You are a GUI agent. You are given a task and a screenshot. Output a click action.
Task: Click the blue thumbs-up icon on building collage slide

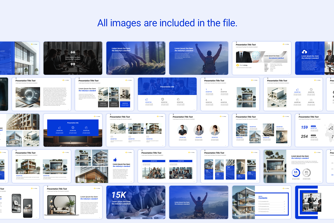click(115, 160)
